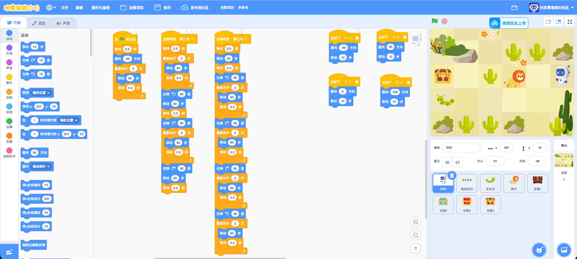The height and width of the screenshot is (259, 577).
Task: Open the folder icon in top bar
Action: [x=514, y=7]
